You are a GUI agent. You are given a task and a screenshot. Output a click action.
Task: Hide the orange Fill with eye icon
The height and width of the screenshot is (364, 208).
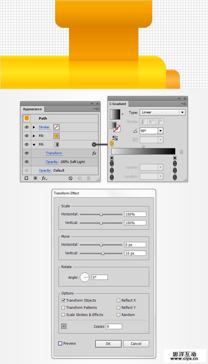(x=27, y=136)
